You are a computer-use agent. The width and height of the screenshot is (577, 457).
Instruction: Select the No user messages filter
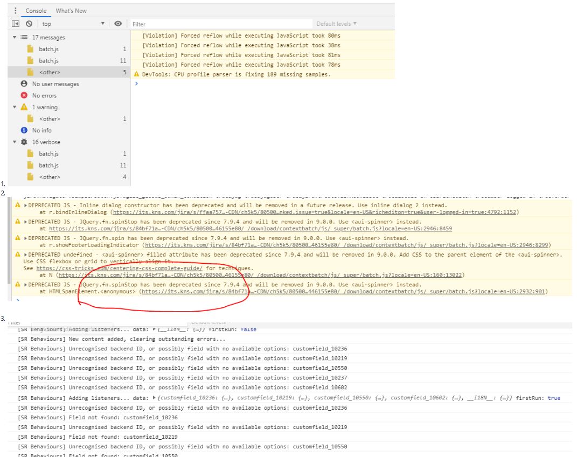[x=55, y=84]
